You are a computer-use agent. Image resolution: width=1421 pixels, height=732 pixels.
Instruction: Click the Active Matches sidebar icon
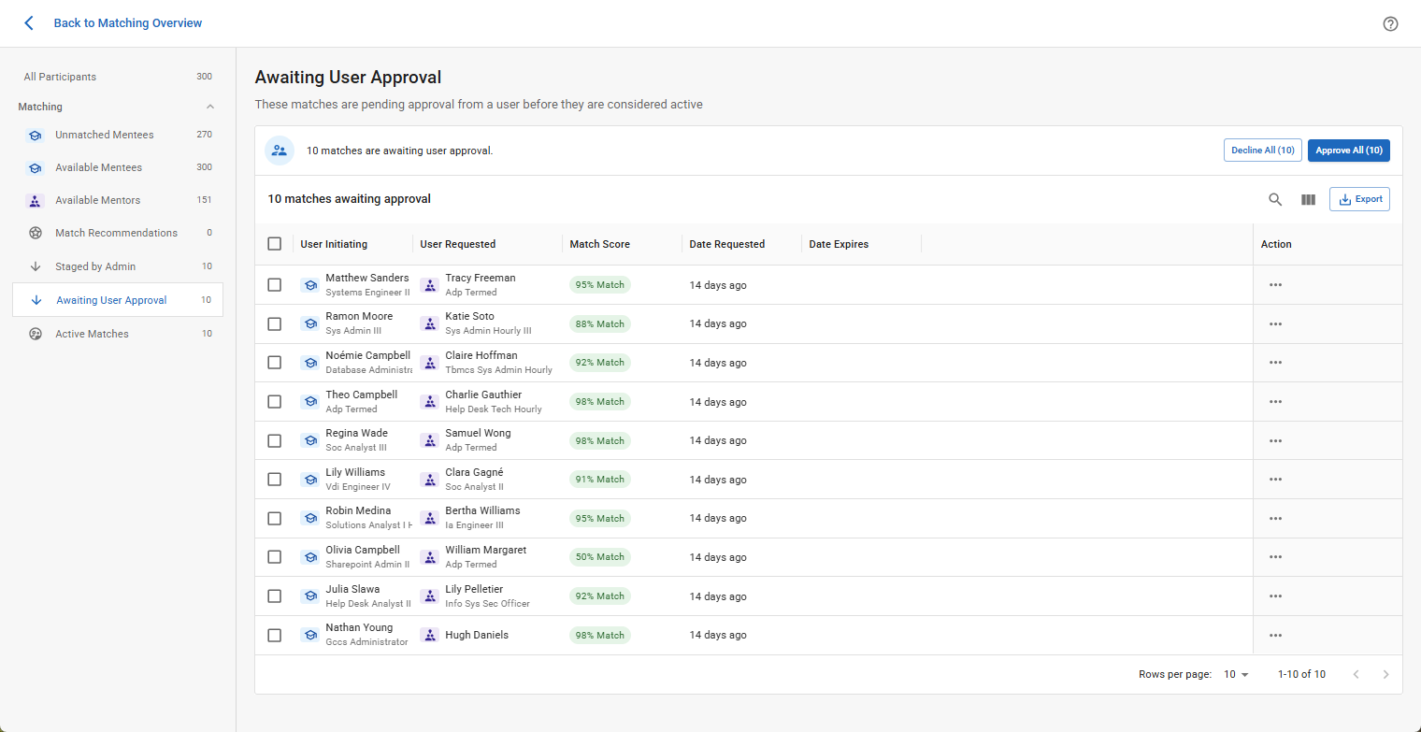[x=36, y=334]
